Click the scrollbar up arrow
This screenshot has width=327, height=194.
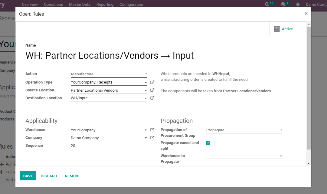309,24
